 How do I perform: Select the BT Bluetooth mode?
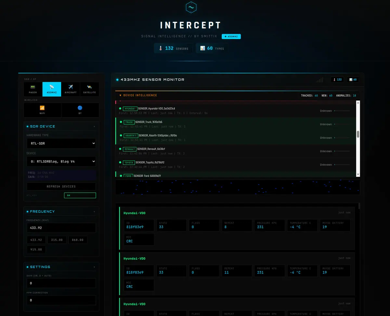point(80,110)
